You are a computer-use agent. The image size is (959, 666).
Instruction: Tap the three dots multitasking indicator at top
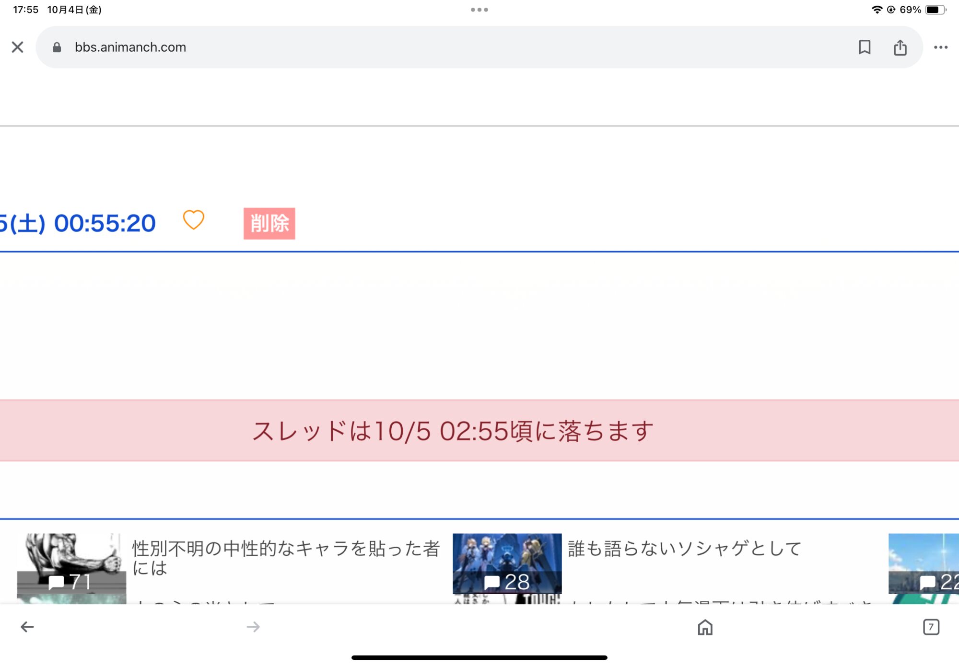(479, 10)
